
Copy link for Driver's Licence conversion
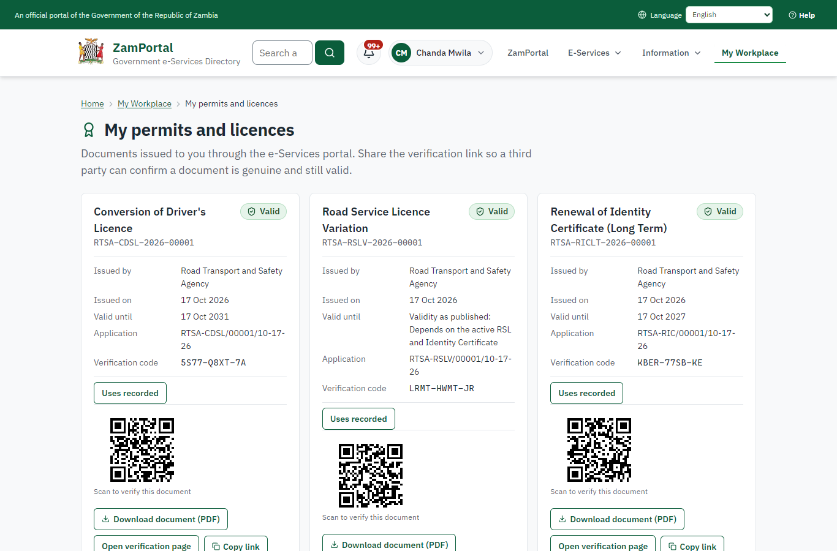(236, 544)
